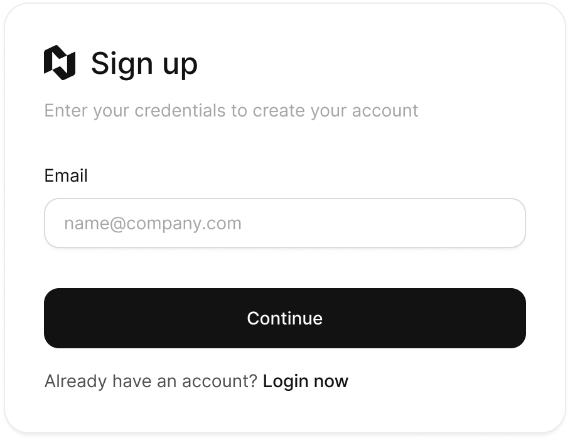The height and width of the screenshot is (441, 570).
Task: Select the logo mark left of the heading
Action: pos(60,63)
